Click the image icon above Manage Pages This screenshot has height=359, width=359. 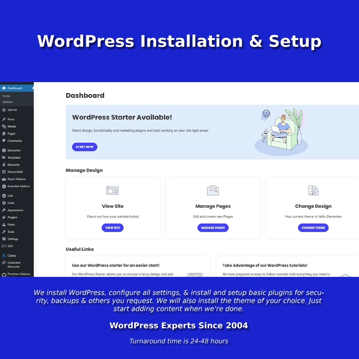click(x=213, y=190)
